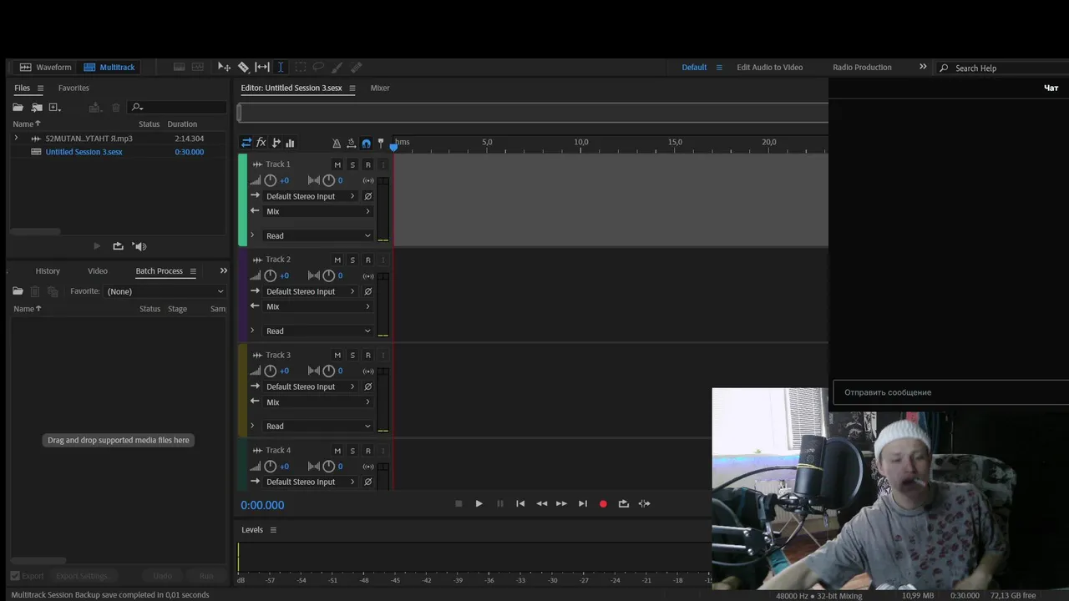
Task: Click the Track 1 volume knob
Action: 270,180
